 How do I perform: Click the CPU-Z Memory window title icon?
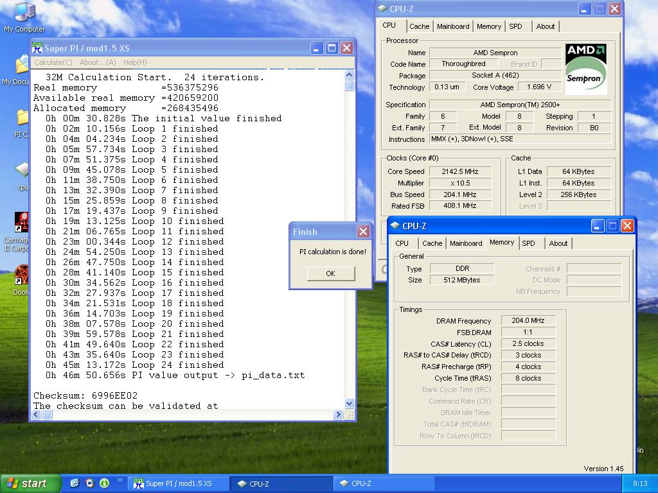[x=395, y=225]
